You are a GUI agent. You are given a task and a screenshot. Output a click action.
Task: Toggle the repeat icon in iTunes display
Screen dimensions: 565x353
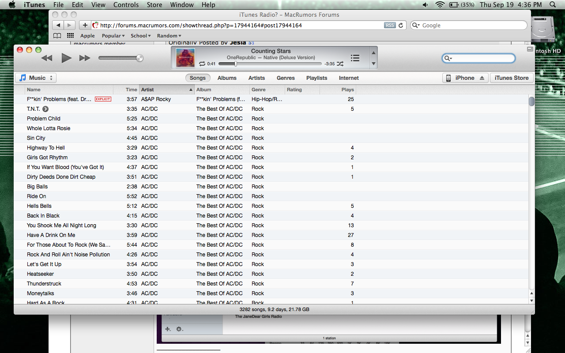202,64
